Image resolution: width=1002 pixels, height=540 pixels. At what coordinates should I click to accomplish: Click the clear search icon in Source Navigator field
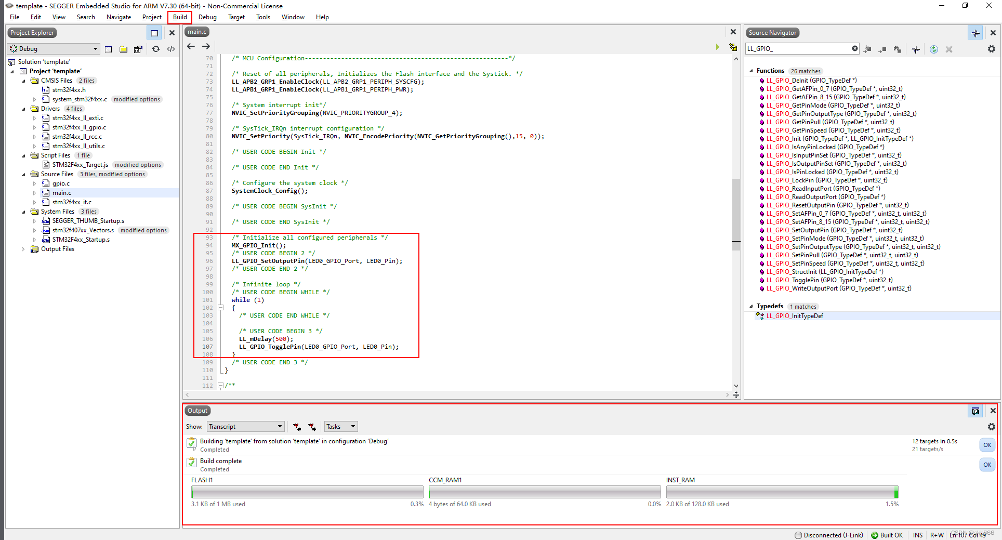[x=855, y=48]
